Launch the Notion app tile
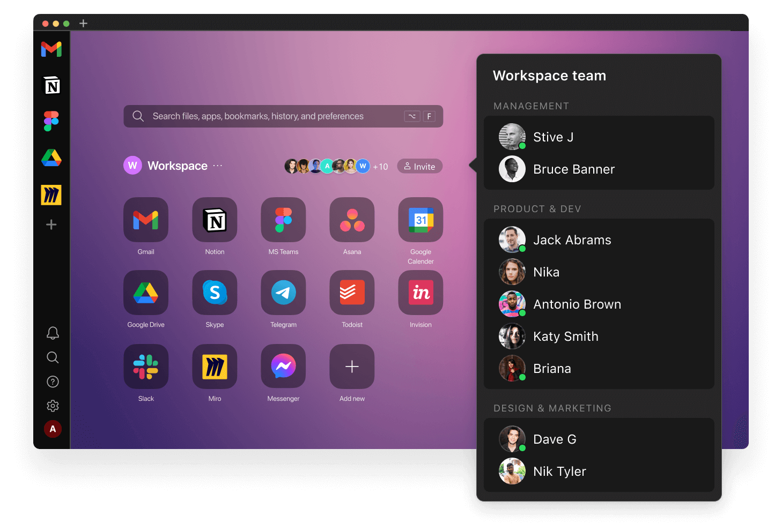The width and height of the screenshot is (782, 531). point(215,220)
